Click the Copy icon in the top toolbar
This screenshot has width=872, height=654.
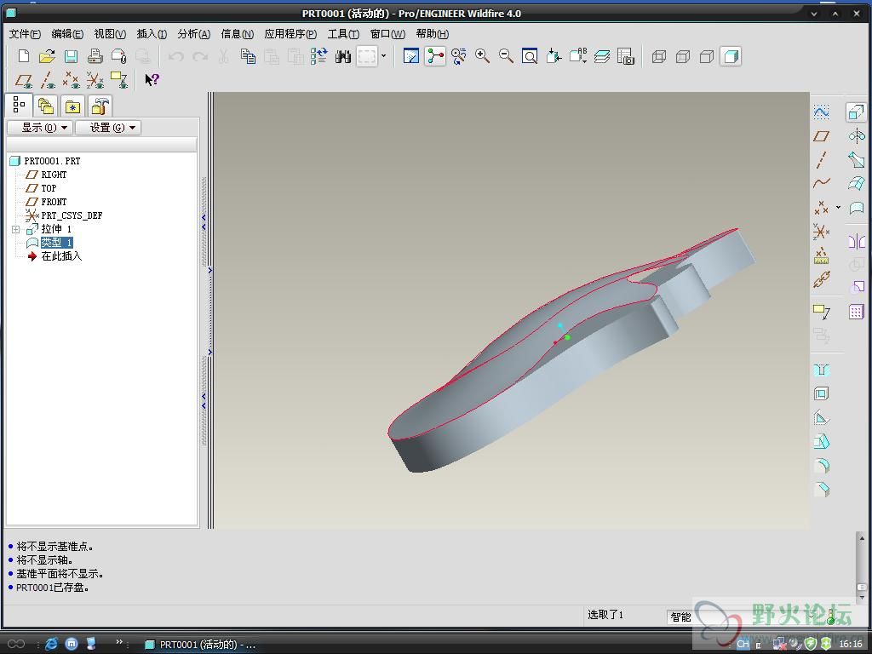[x=248, y=56]
